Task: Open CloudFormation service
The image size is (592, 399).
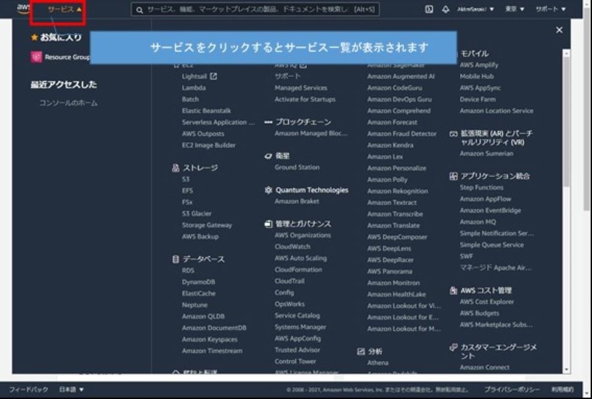Action: (298, 270)
